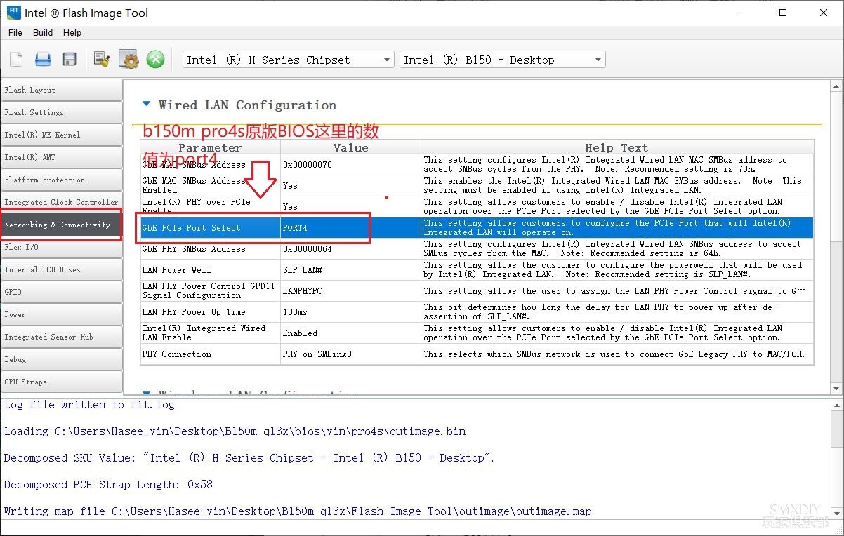The height and width of the screenshot is (536, 844).
Task: Click the 0x00000070 value cell
Action: (x=350, y=165)
